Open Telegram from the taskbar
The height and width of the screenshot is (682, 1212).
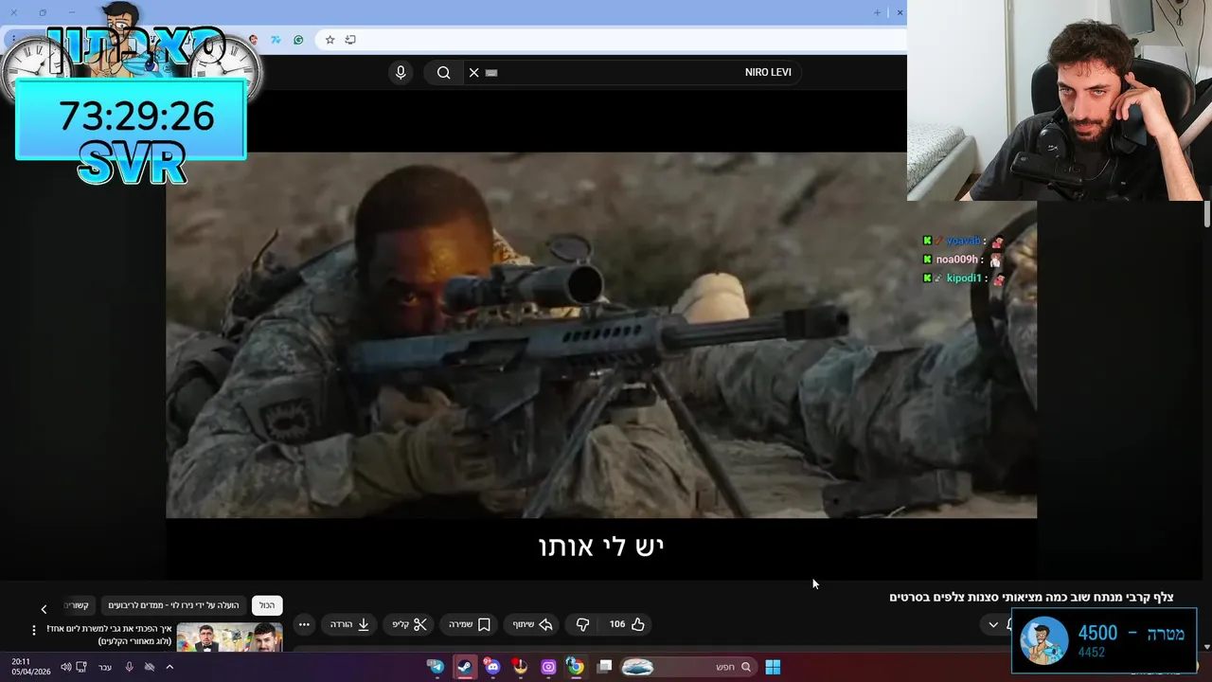436,667
